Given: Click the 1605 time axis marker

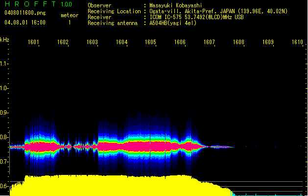Looking at the screenshot, I should click(x=150, y=42).
